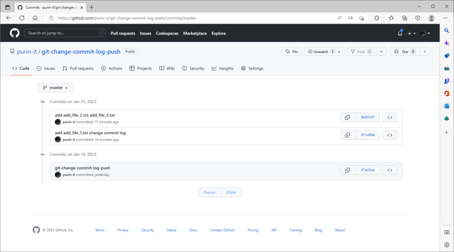
Task: Copy full SHA for commit f7a21ba
Action: [x=348, y=170]
